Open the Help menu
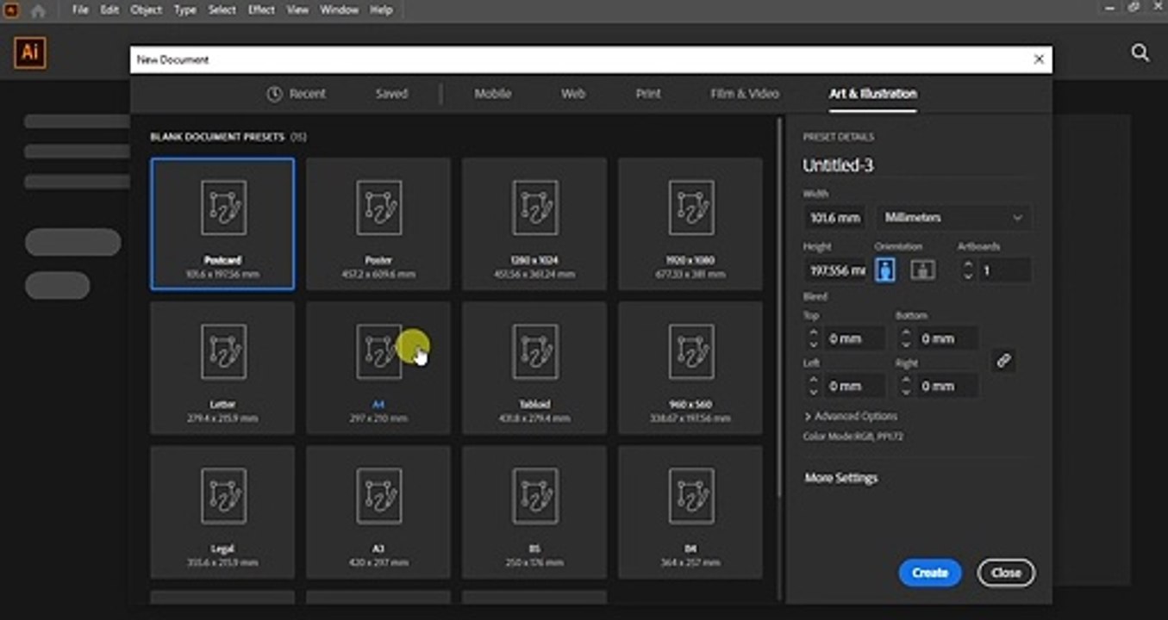Image resolution: width=1168 pixels, height=620 pixels. click(381, 10)
